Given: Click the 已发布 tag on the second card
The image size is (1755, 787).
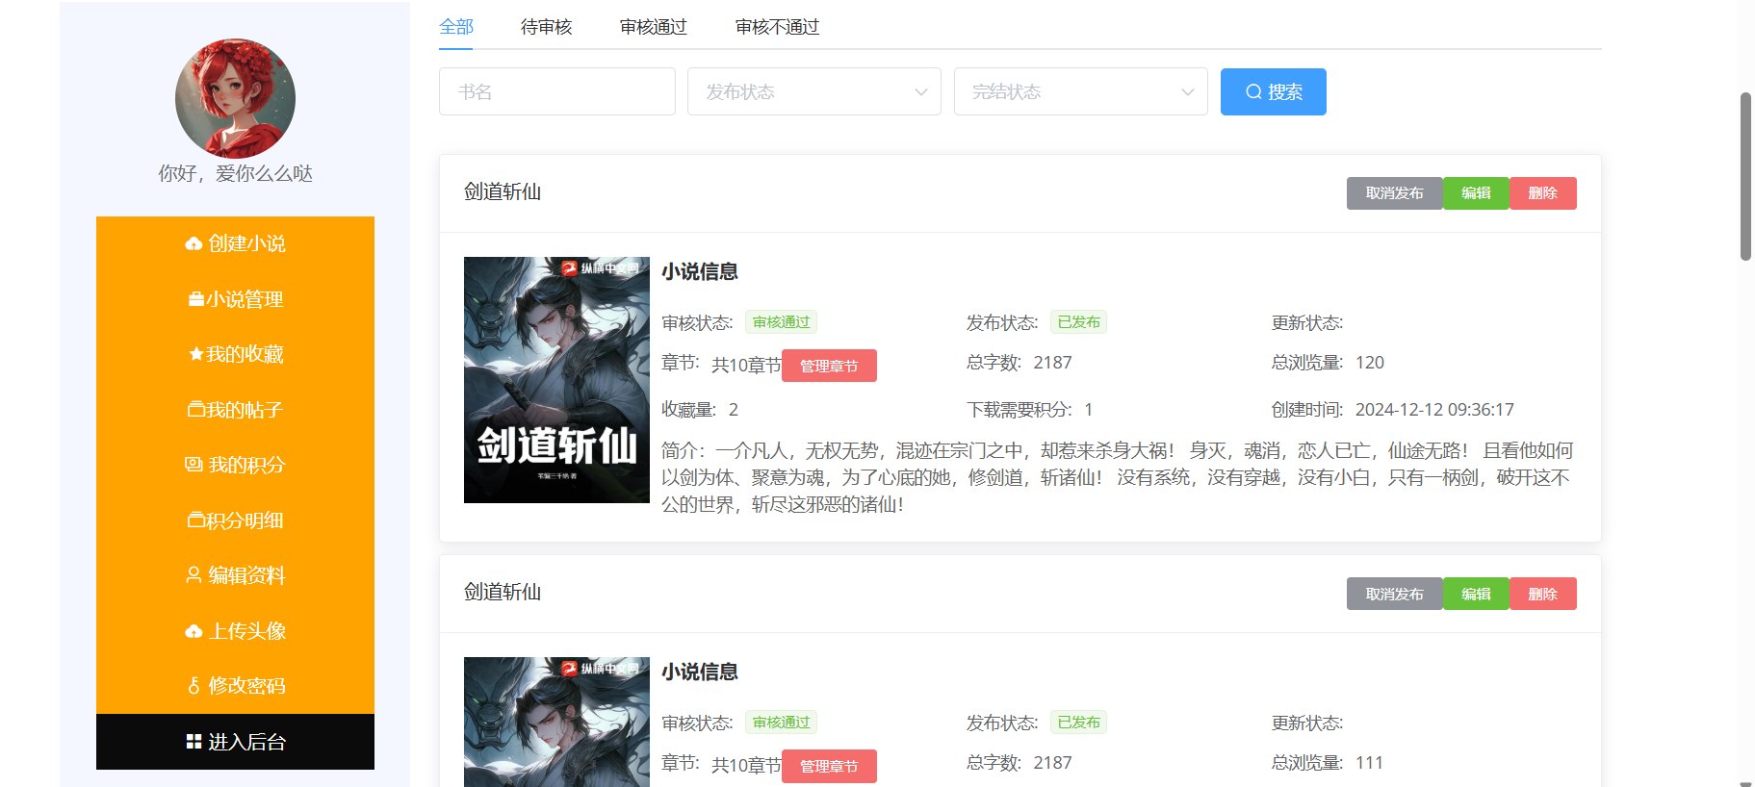Looking at the screenshot, I should tap(1078, 723).
